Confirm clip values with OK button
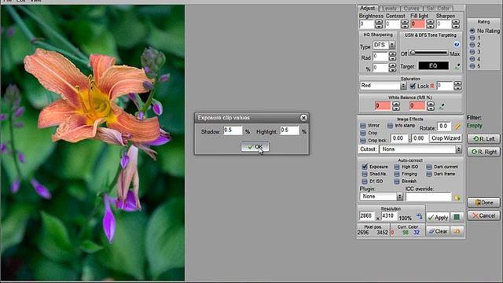 click(x=255, y=147)
